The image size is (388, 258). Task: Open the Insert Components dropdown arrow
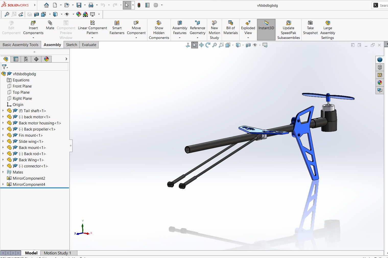tap(33, 38)
